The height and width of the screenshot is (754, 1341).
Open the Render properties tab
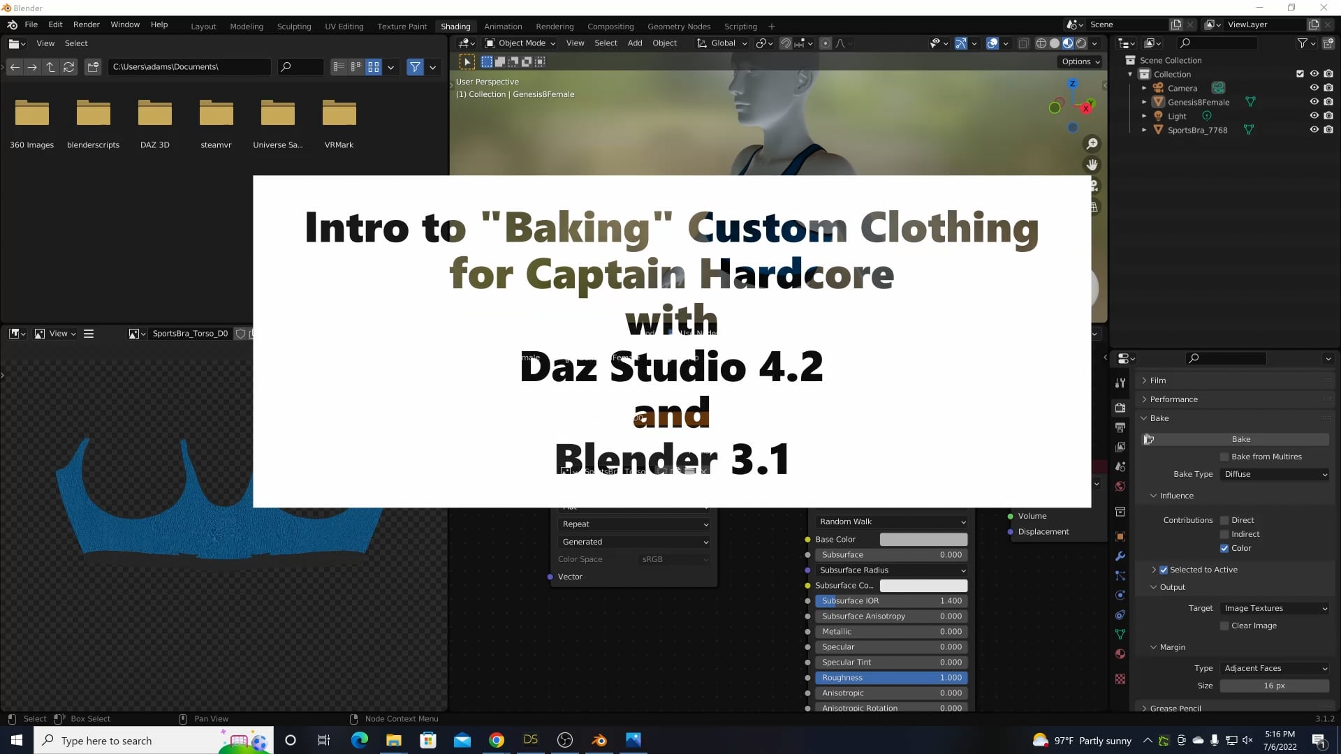[1120, 408]
